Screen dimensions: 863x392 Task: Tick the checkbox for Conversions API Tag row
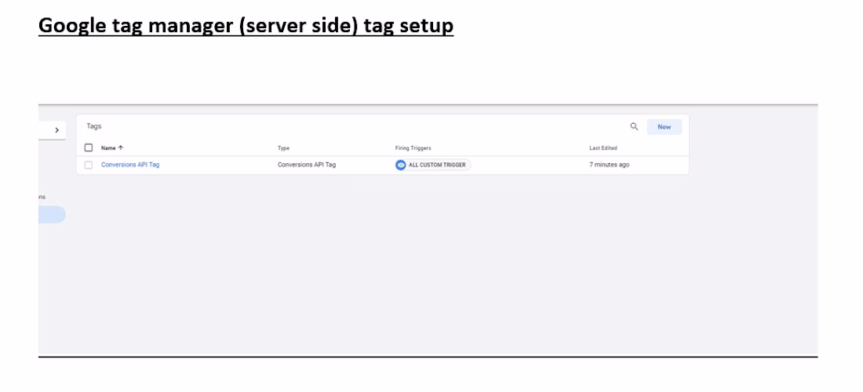pos(89,165)
